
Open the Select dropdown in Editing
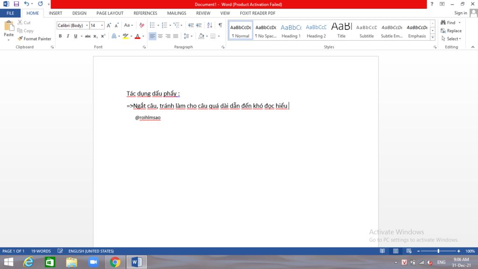pos(451,39)
